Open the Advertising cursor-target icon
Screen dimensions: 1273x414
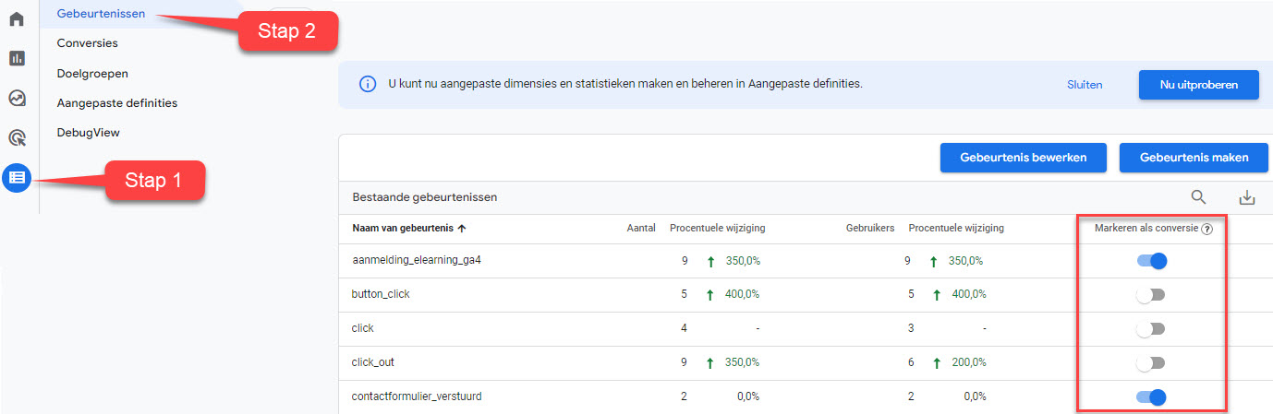point(17,137)
